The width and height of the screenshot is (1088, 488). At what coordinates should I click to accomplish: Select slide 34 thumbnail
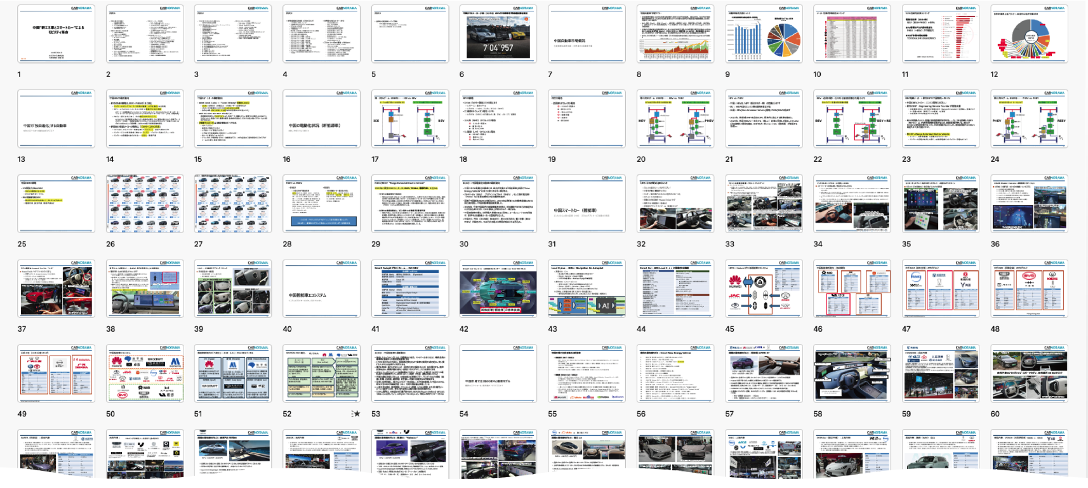(x=852, y=204)
